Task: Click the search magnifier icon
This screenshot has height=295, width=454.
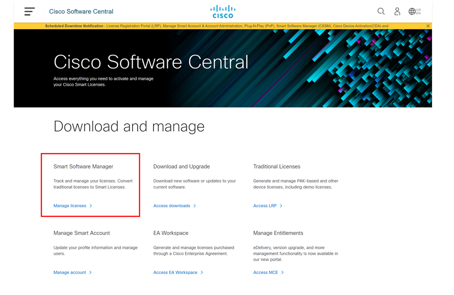Action: coord(381,11)
